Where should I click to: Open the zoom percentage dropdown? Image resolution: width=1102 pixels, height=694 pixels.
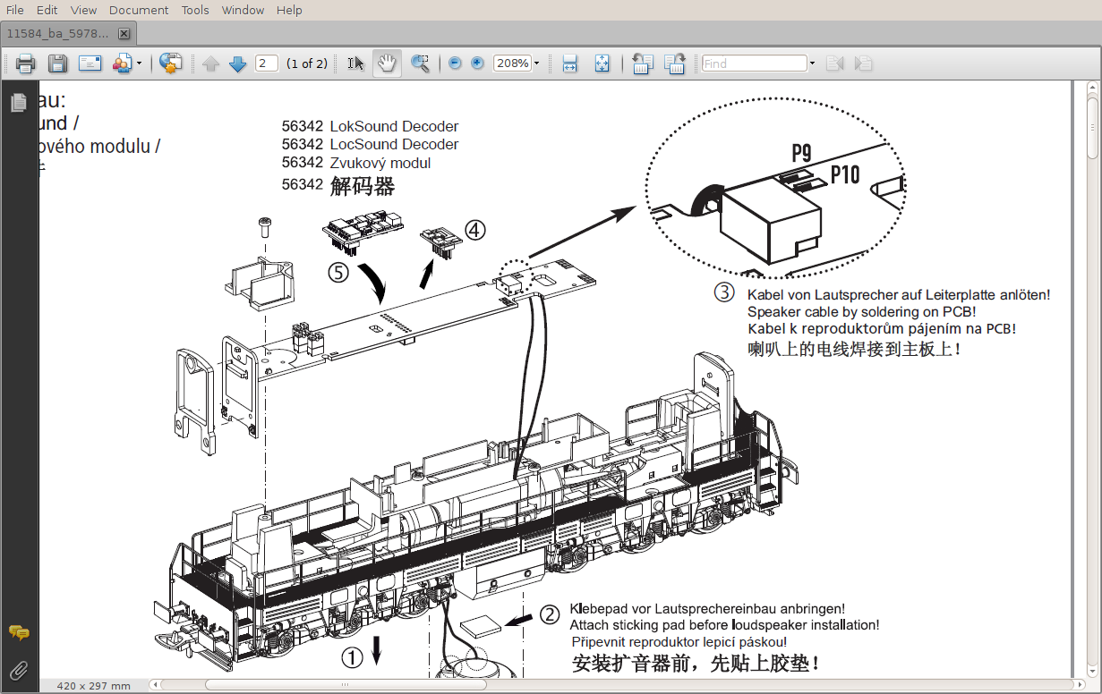[537, 63]
